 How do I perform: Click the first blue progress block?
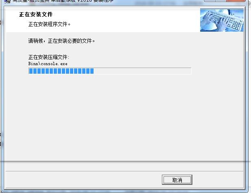coord(31,71)
